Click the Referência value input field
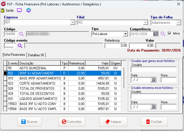This screenshot has width=184, height=133. [116, 46]
